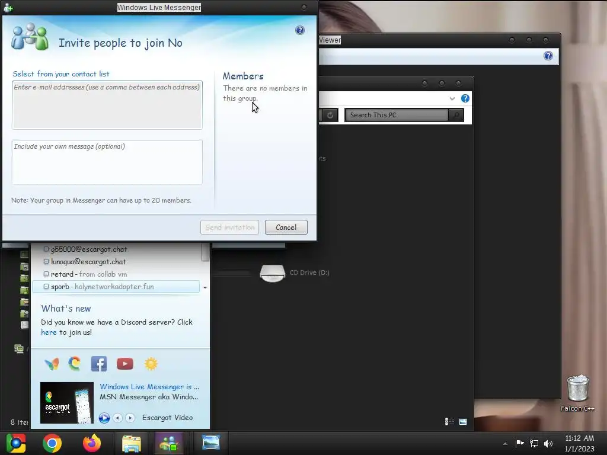This screenshot has height=455, width=607.
Task: Play the Escargot Video
Action: [104, 418]
